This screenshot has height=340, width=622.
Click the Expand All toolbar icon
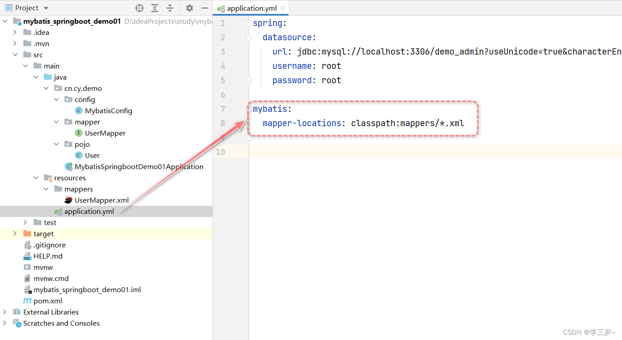click(x=155, y=8)
